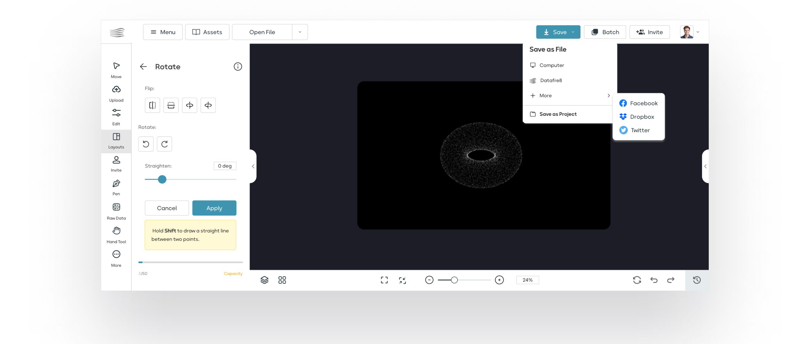The width and height of the screenshot is (810, 344).
Task: Select the Hand Tool
Action: [116, 234]
